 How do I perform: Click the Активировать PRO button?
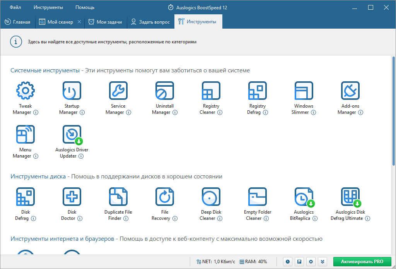click(362, 262)
